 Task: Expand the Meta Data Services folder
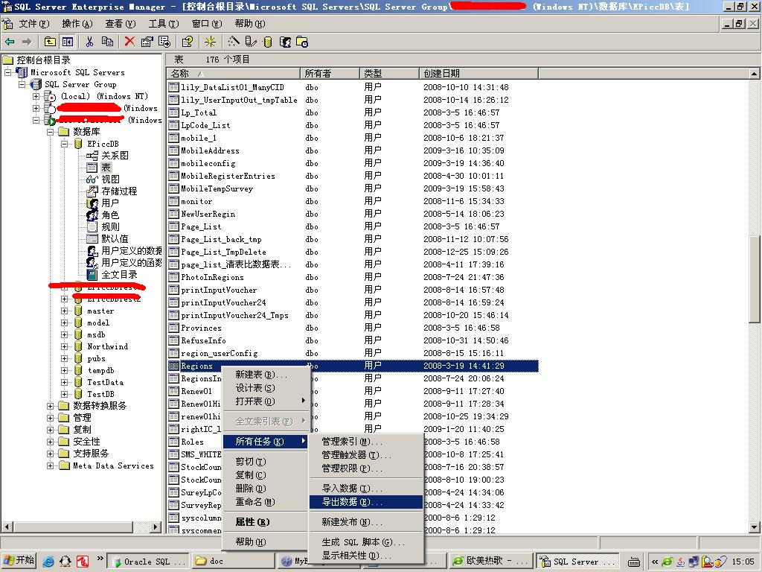[x=50, y=466]
